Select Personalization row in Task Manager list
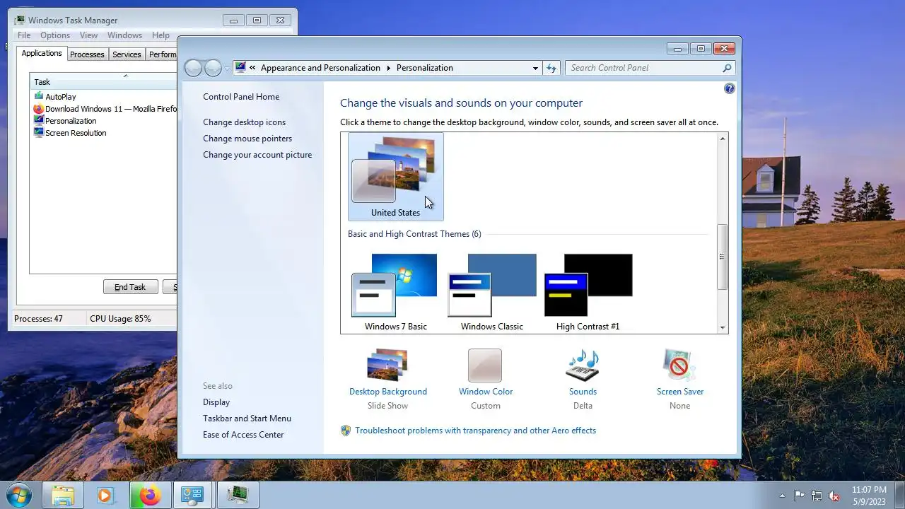The height and width of the screenshot is (509, 905). point(103,121)
